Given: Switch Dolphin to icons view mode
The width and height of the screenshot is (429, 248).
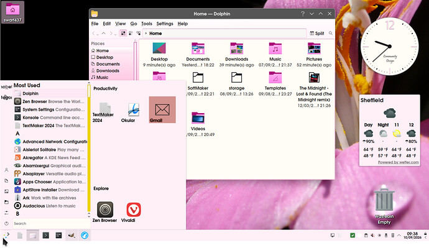Looking at the screenshot, I should tap(123, 34).
